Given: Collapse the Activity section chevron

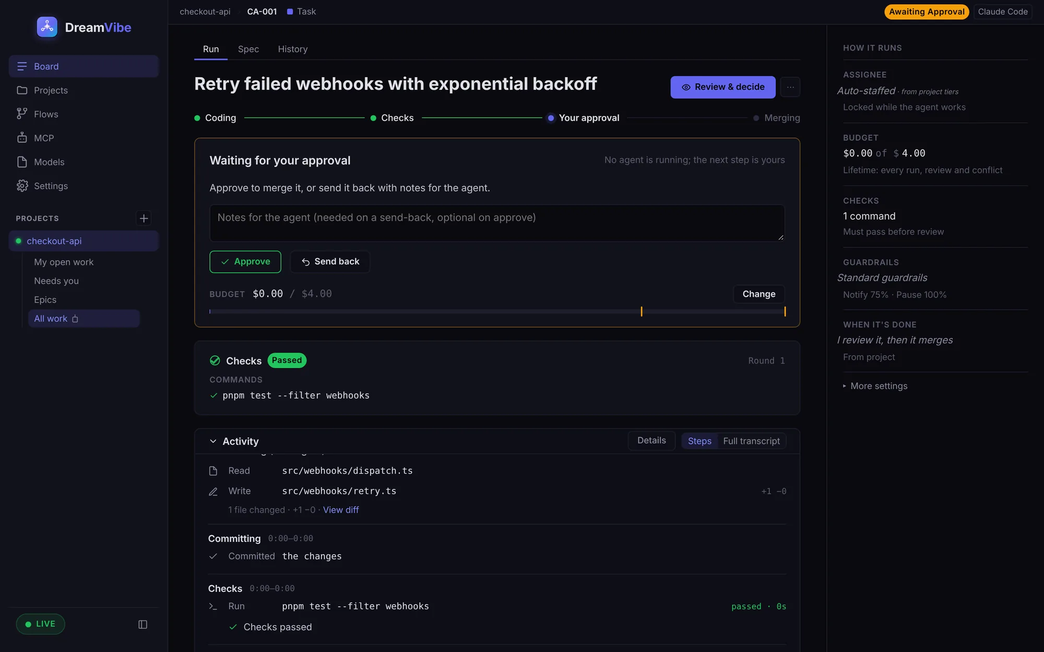Looking at the screenshot, I should point(213,441).
